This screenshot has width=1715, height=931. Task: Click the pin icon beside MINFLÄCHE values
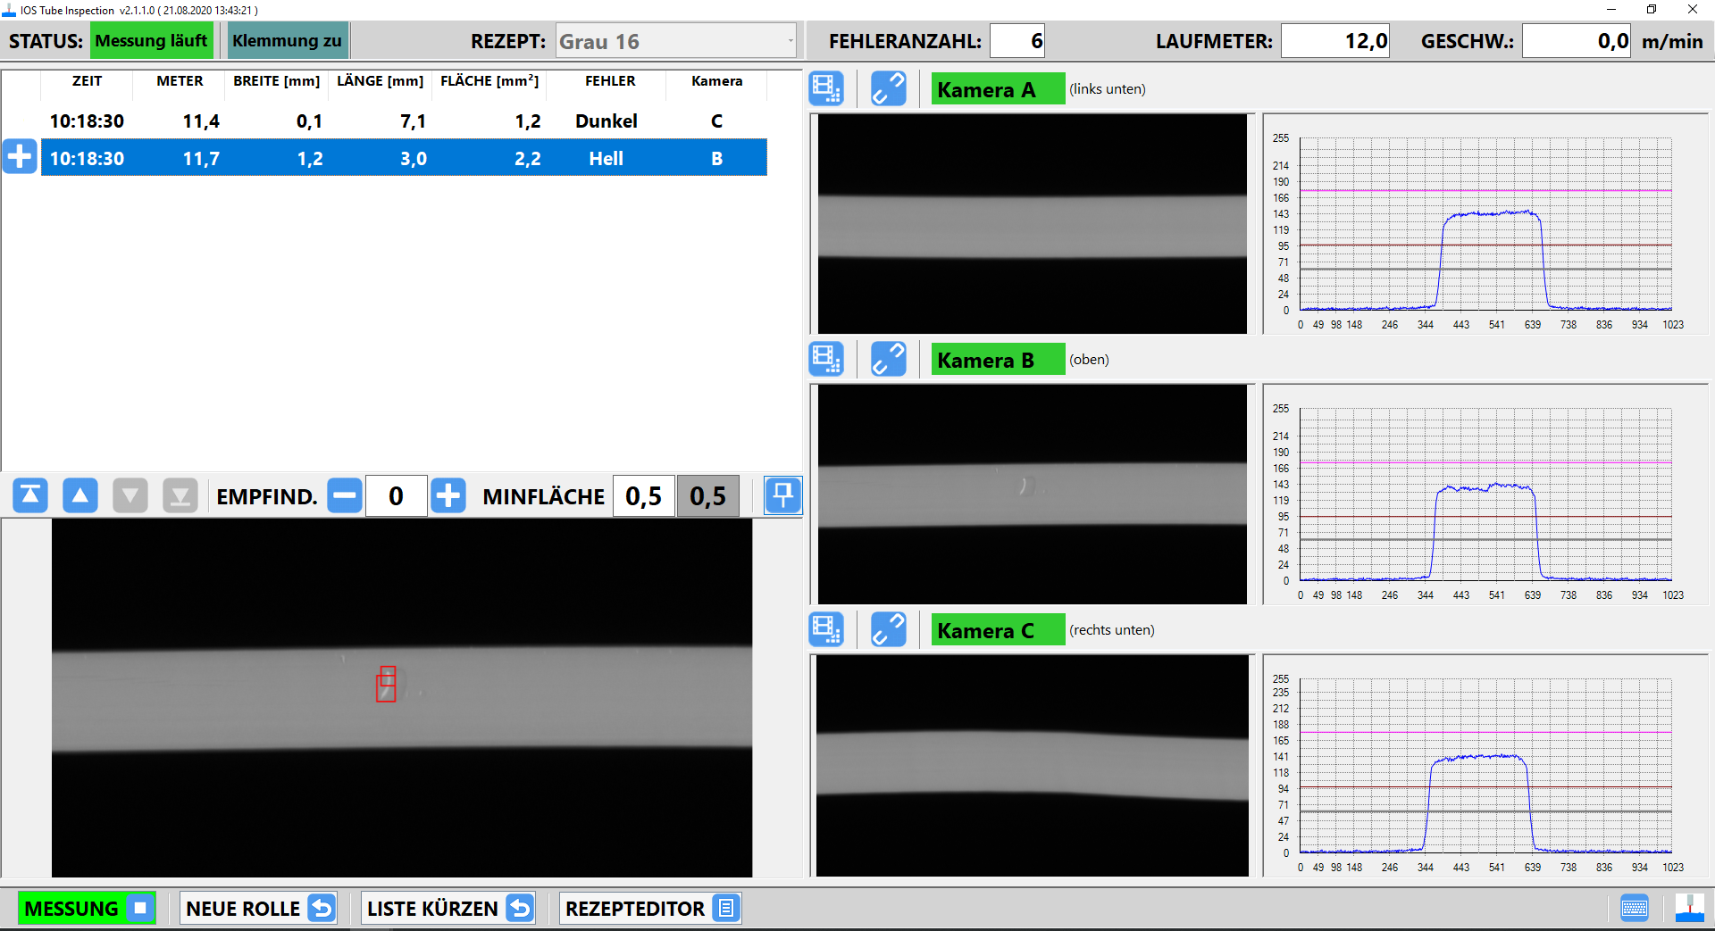point(782,495)
